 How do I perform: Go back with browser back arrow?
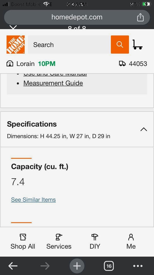(x=13, y=266)
